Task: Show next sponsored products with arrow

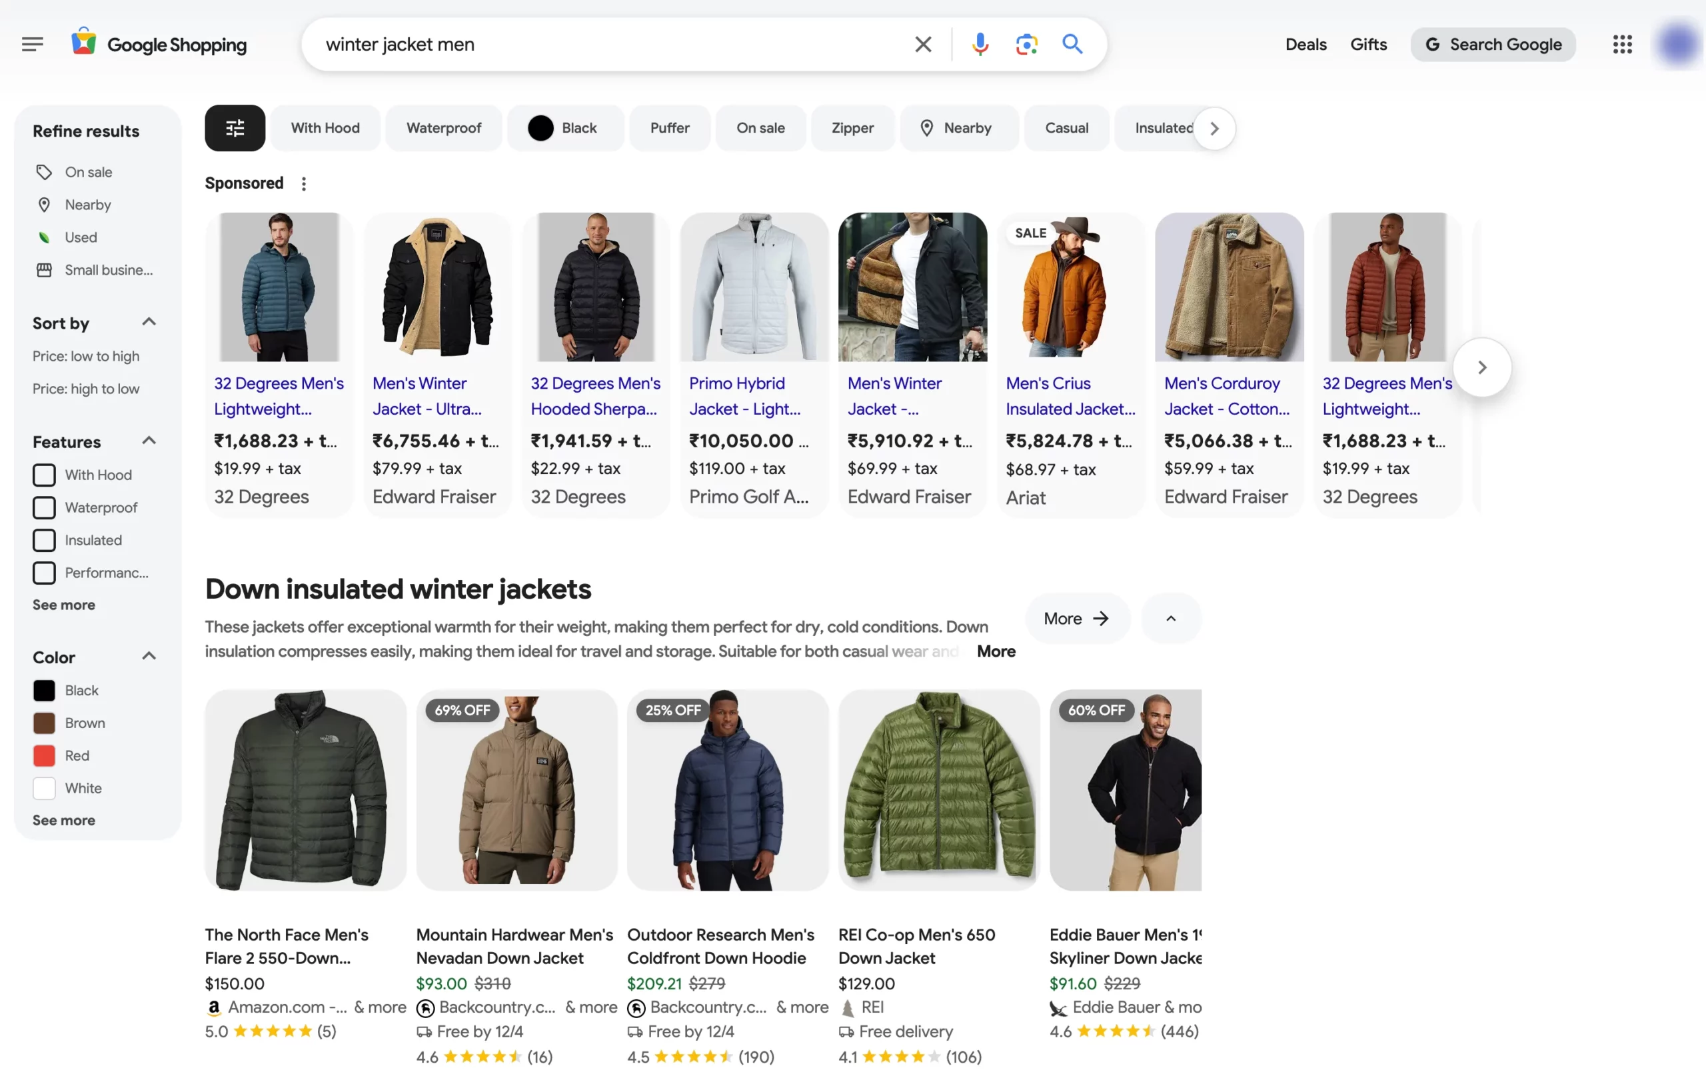Action: (1481, 367)
